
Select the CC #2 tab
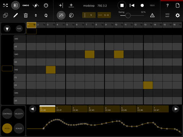(x=80, y=109)
